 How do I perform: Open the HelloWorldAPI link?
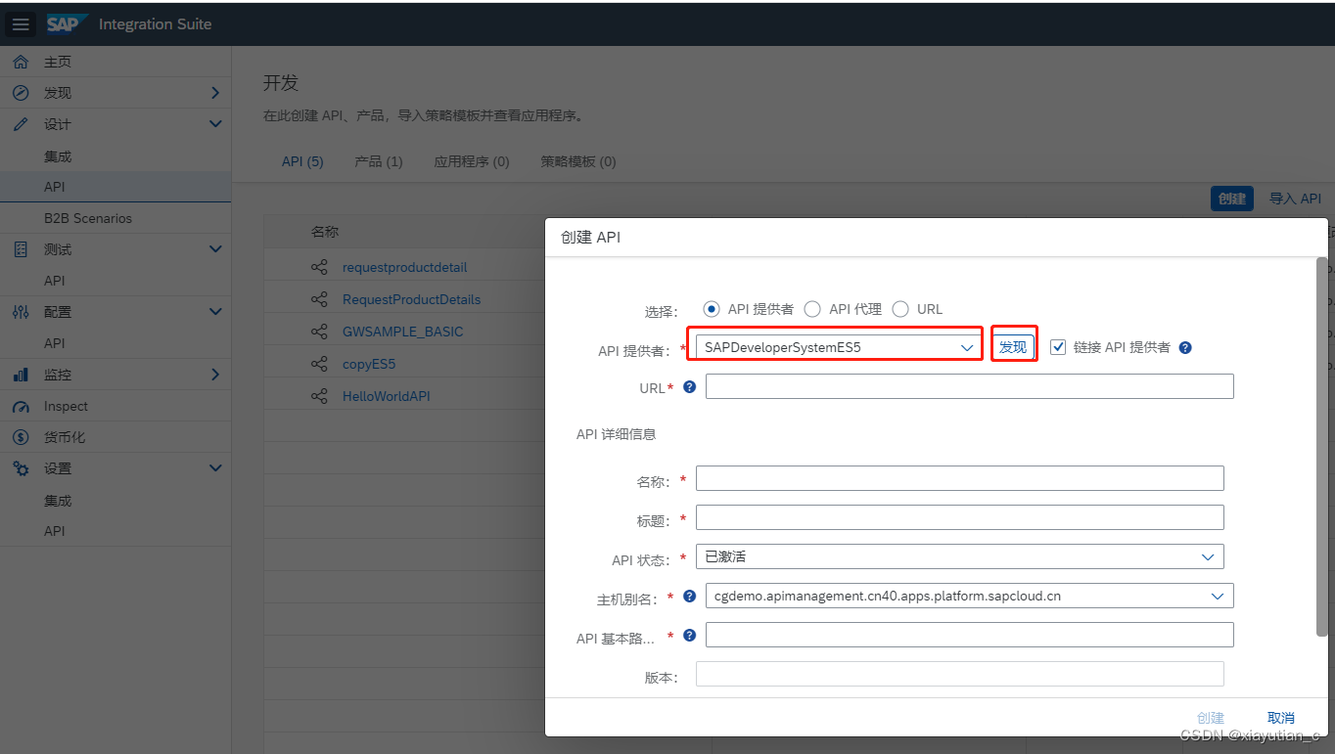pyautogui.click(x=387, y=396)
